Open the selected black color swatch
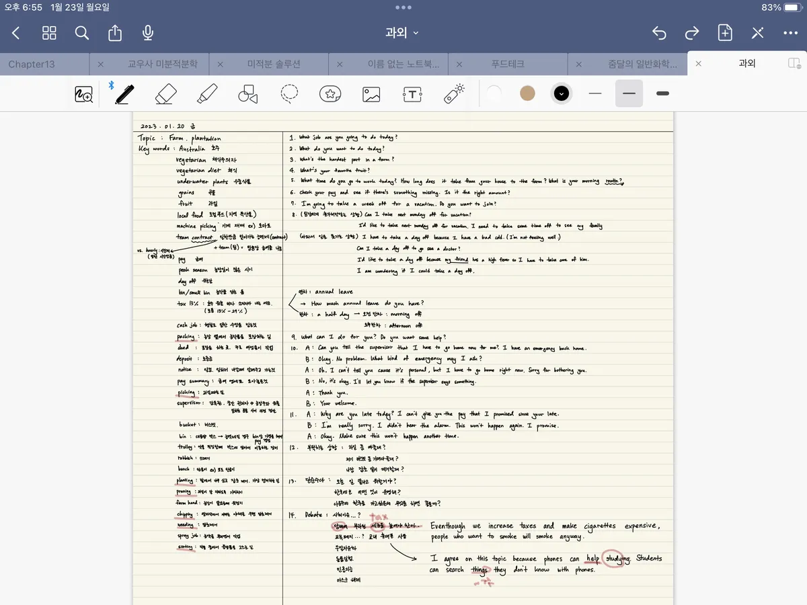The image size is (807, 605). tap(562, 93)
